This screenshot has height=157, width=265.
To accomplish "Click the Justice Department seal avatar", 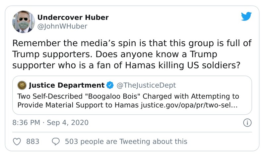I will tap(22, 85).
